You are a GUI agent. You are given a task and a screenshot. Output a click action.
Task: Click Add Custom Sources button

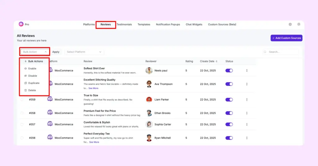(286, 38)
